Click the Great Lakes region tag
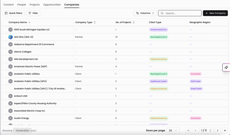The width and height of the screenshot is (230, 135). click(x=196, y=89)
